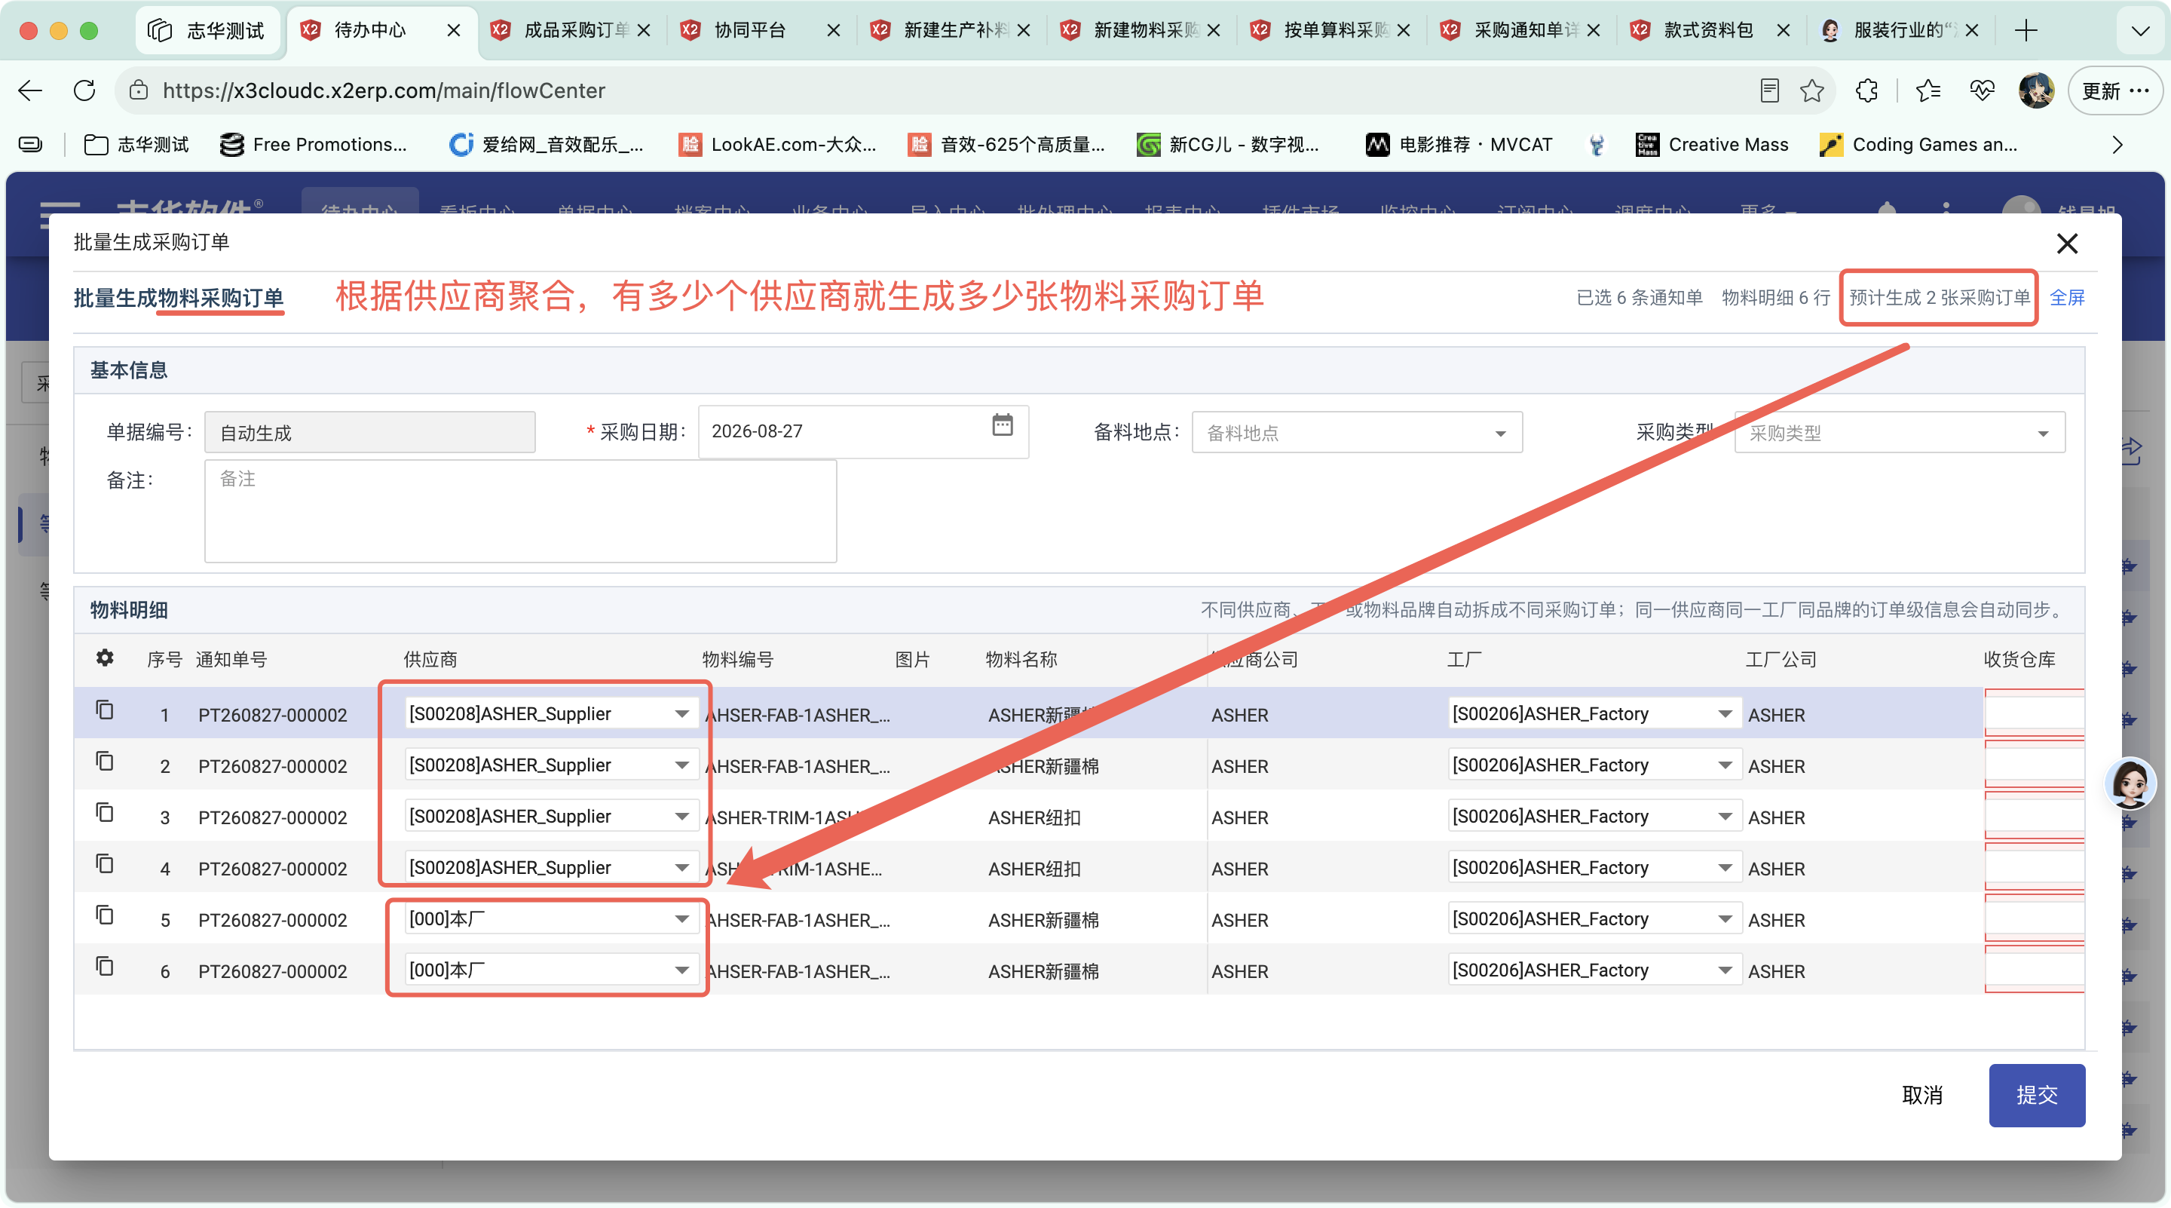
Task: Open the favorites list icon
Action: (1928, 90)
